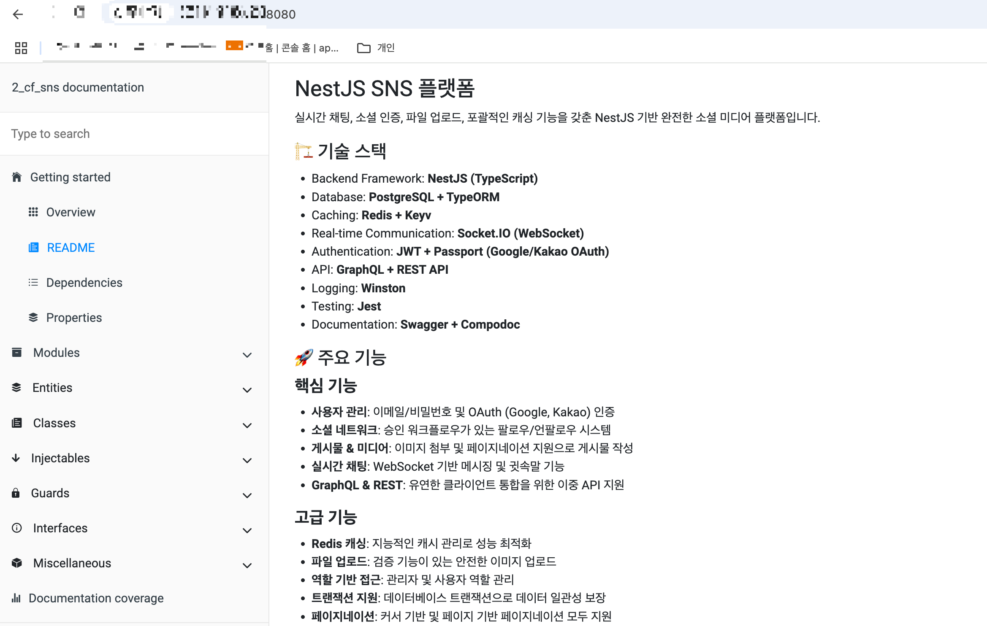
Task: Click the README document icon
Action: [x=33, y=248]
